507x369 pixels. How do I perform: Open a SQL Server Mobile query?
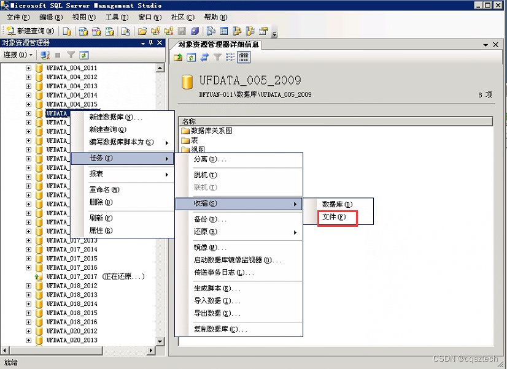126,31
